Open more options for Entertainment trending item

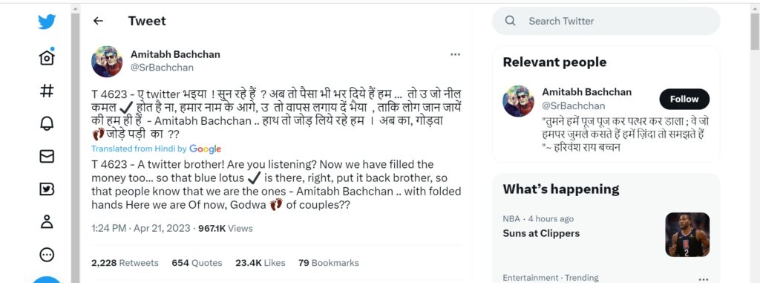click(x=704, y=279)
